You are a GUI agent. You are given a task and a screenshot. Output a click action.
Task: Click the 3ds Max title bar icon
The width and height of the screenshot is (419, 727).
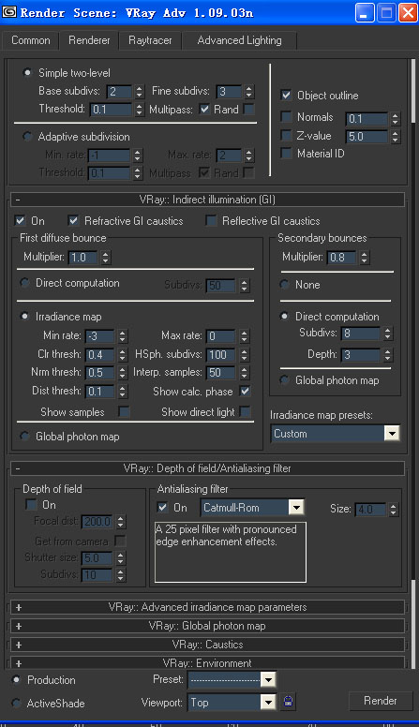coord(9,11)
